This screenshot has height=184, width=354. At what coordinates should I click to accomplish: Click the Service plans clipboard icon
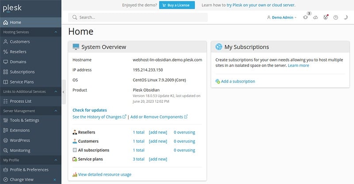click(x=75, y=159)
